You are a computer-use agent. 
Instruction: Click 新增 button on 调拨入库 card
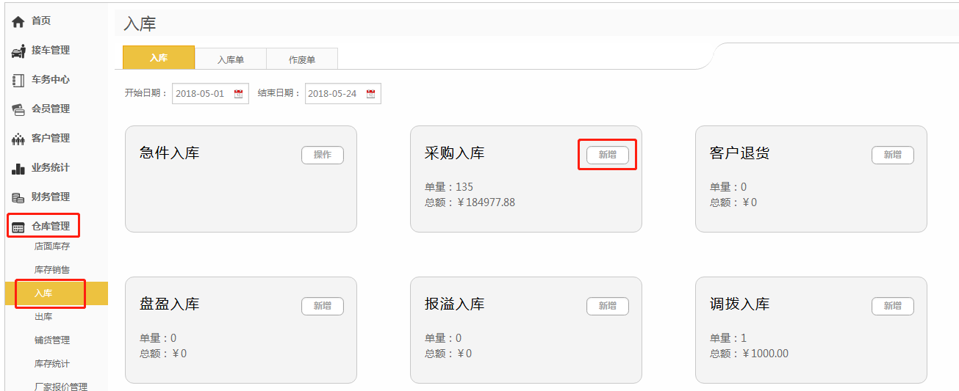pos(892,306)
